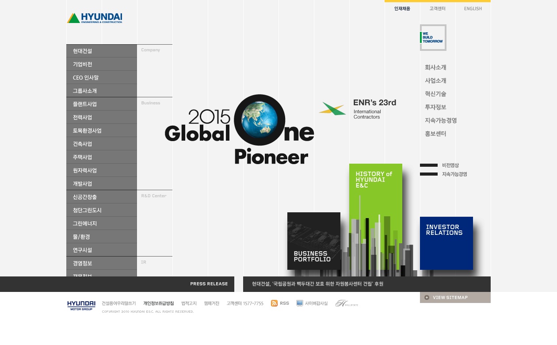The image size is (557, 345).
Task: Select 투자정보 in the right menu
Action: (x=435, y=107)
